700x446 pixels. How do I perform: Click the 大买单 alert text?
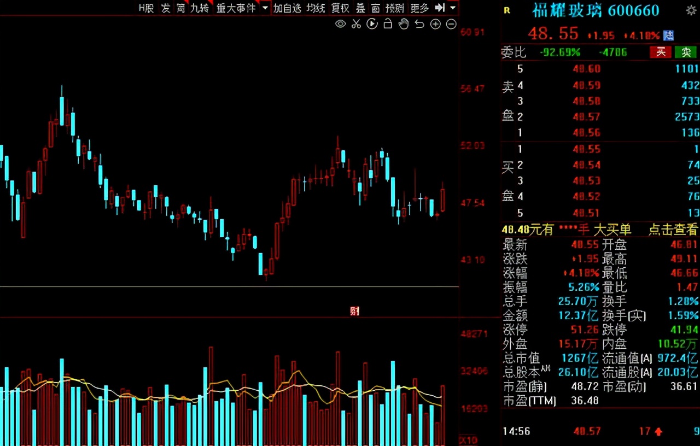point(612,230)
